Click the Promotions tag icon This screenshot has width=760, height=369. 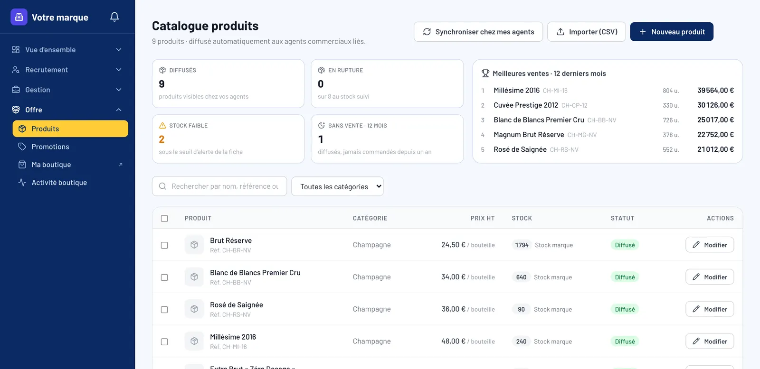point(22,147)
